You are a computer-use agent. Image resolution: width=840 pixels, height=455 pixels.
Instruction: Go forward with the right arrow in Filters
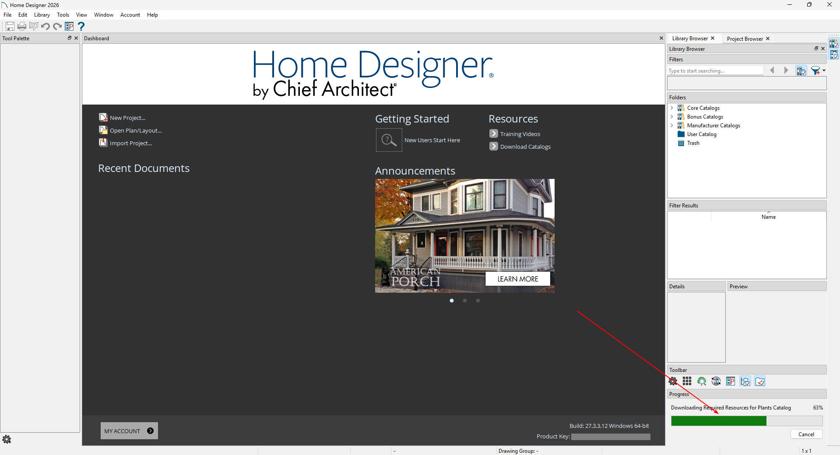(x=786, y=70)
